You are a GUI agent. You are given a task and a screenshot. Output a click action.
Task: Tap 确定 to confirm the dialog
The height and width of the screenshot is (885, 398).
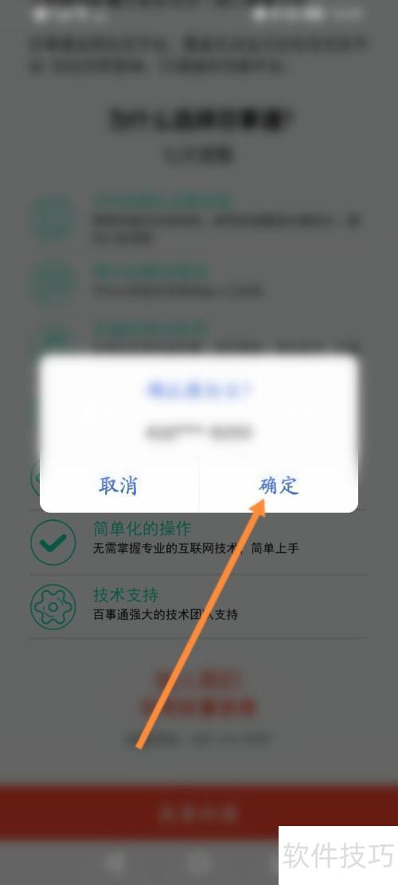[x=279, y=486]
